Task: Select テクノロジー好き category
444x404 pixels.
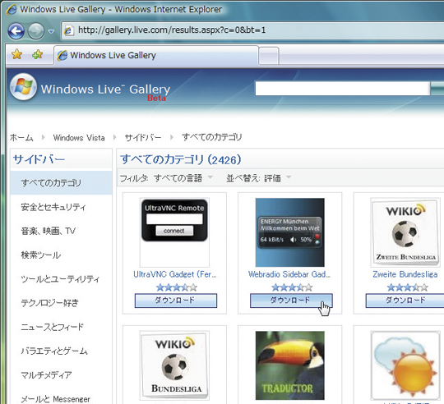Action: click(x=49, y=303)
